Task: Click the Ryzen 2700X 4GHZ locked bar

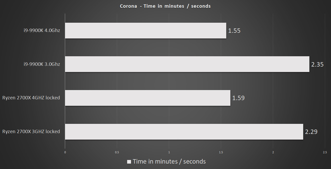Action: tap(147, 98)
